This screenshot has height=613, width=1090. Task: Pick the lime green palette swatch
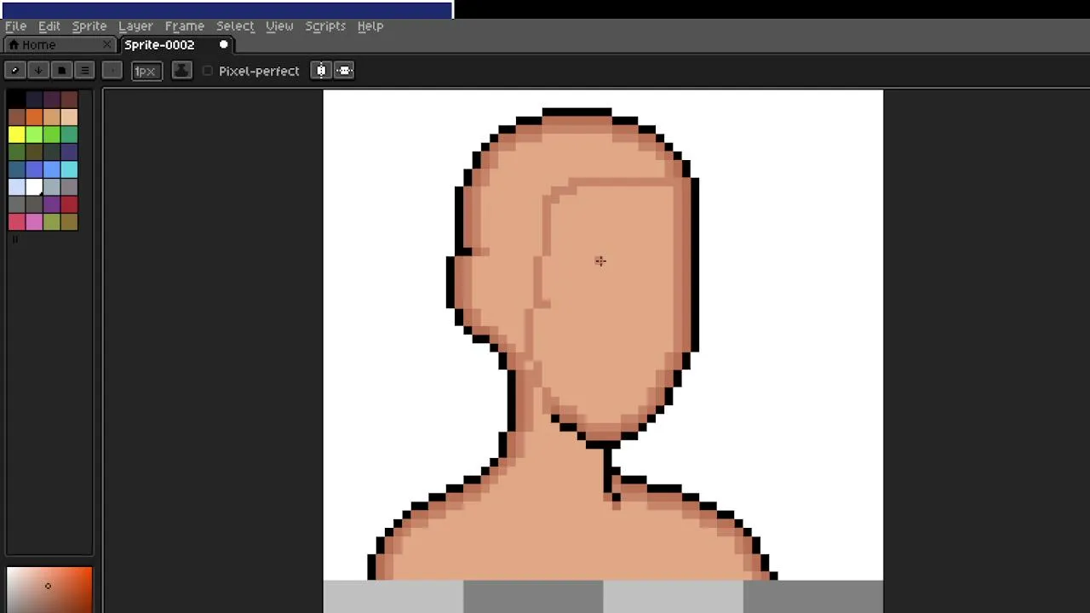[x=52, y=135]
